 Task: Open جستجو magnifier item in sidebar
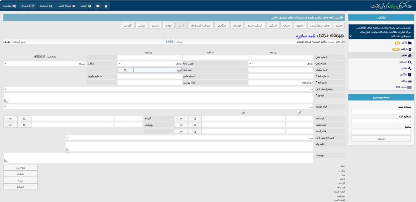405,62
